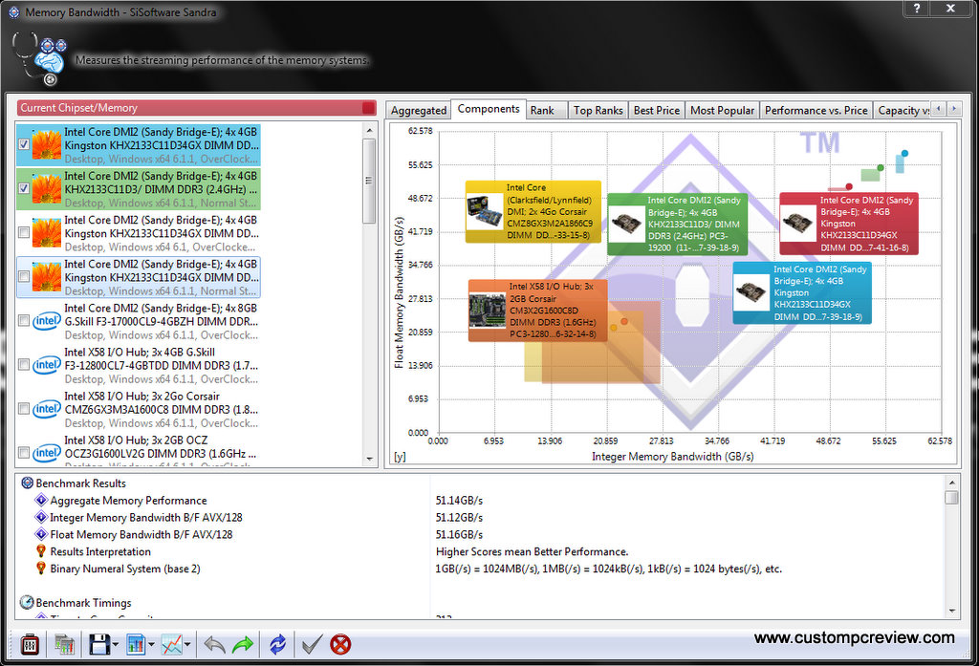
Task: Check the outlined Kingston Normal St... entry
Action: [x=24, y=276]
